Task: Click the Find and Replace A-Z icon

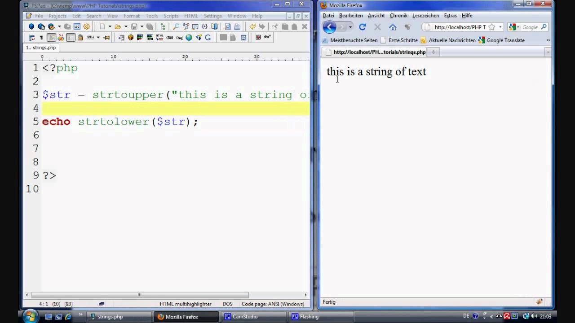Action: (x=186, y=27)
